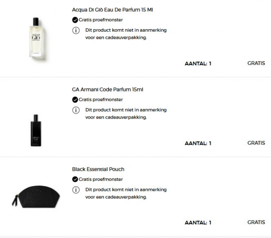The width and height of the screenshot is (271, 238).
Task: Click the checkmark icon under Black Essential Pouch
Action: (x=75, y=179)
